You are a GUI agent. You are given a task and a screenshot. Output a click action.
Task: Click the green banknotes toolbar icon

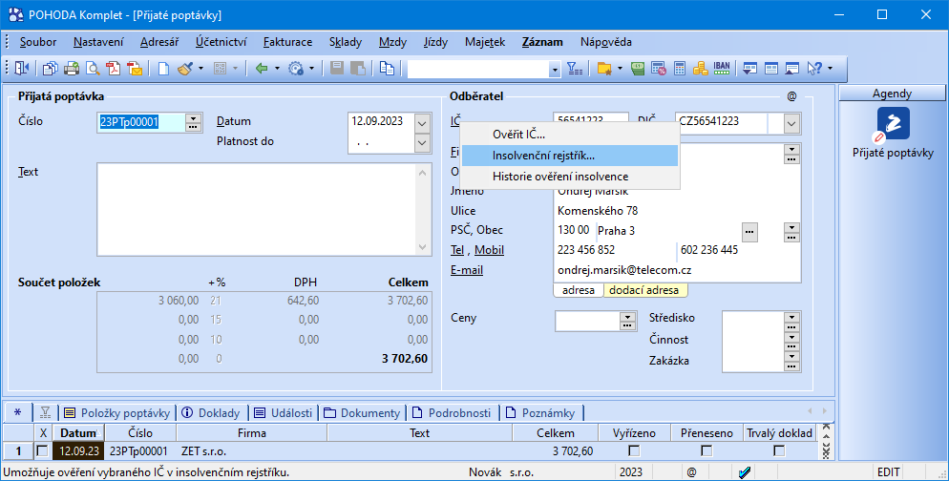pyautogui.click(x=638, y=69)
